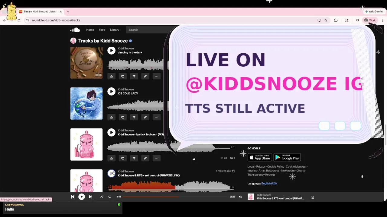Play the track dancing in the dark
This screenshot has height=217, width=387.
111,51
